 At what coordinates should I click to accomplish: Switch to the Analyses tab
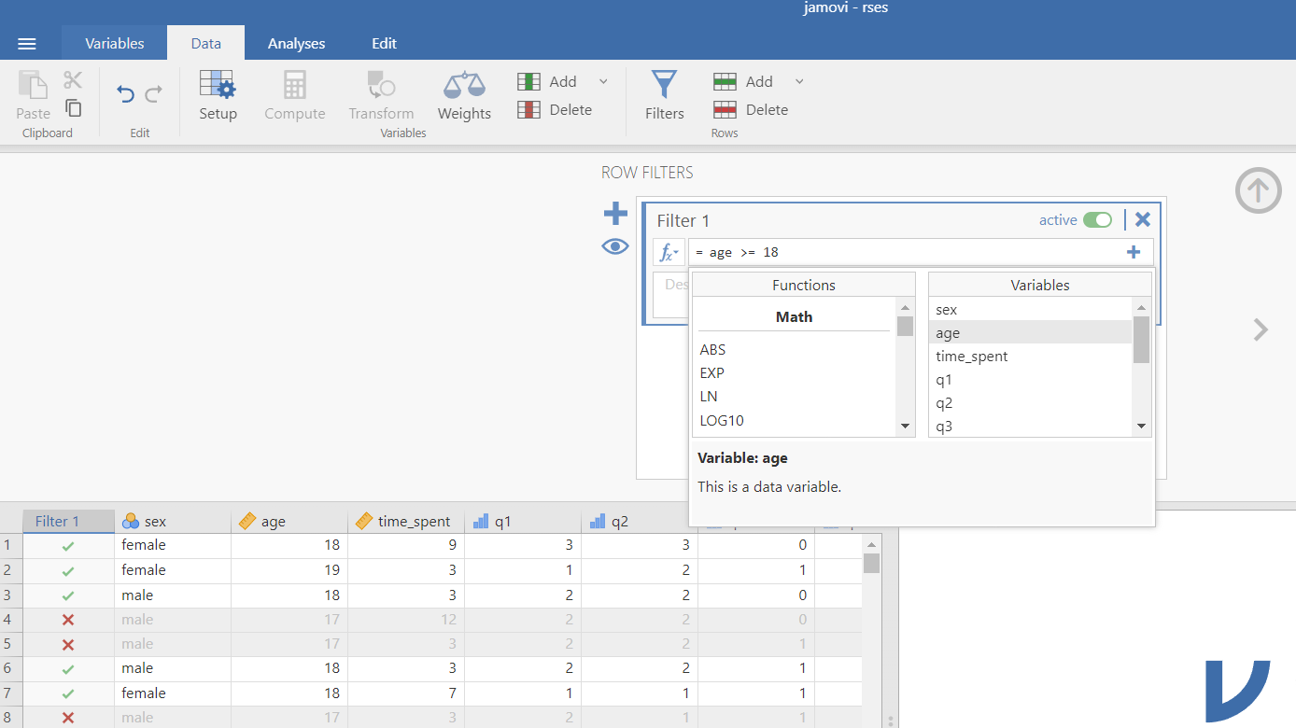(296, 44)
